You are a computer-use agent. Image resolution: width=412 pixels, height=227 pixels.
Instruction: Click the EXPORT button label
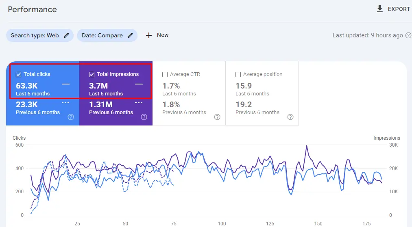tap(399, 9)
